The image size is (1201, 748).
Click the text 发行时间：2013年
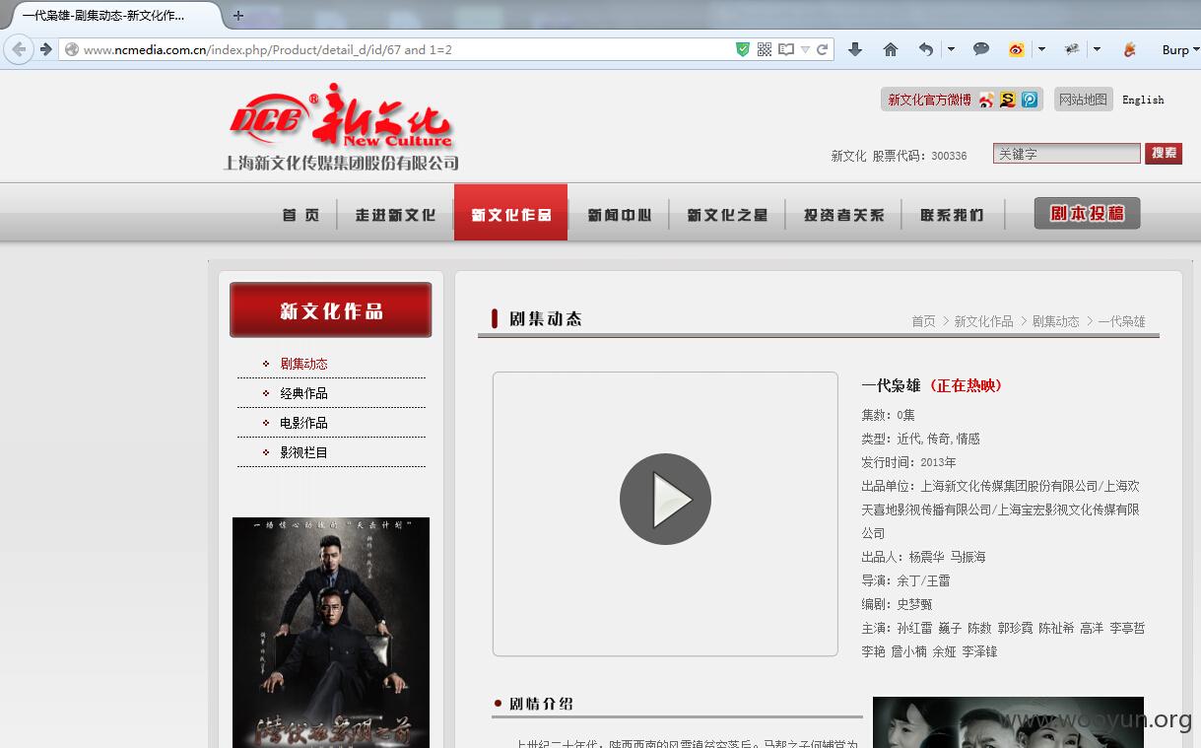[x=908, y=462]
